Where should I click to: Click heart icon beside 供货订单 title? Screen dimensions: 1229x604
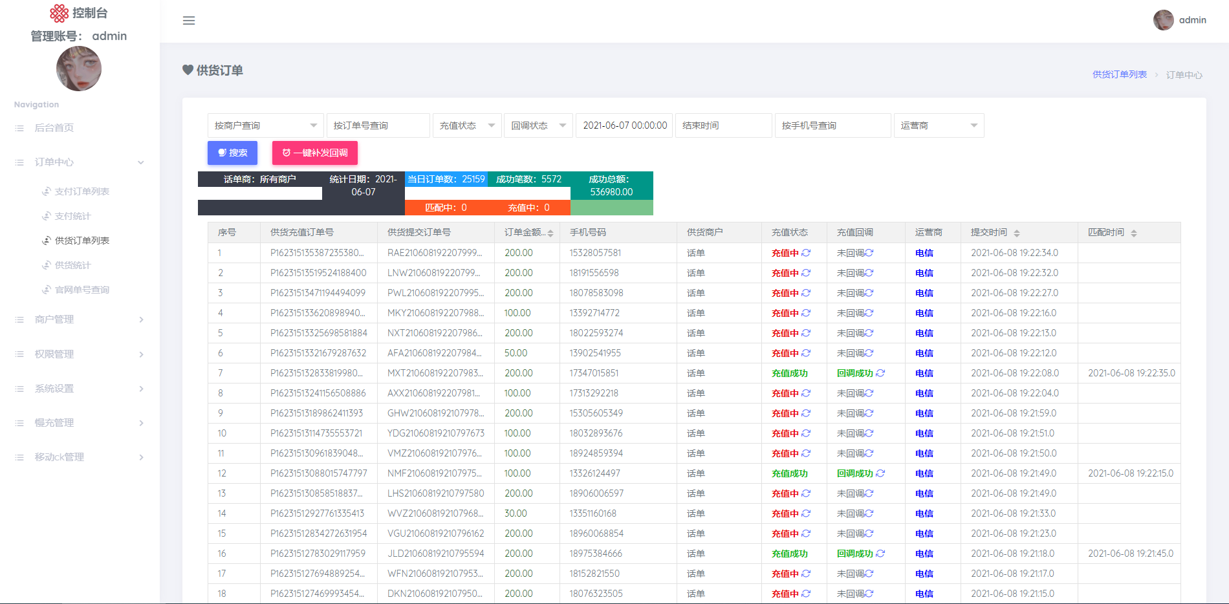(x=188, y=70)
